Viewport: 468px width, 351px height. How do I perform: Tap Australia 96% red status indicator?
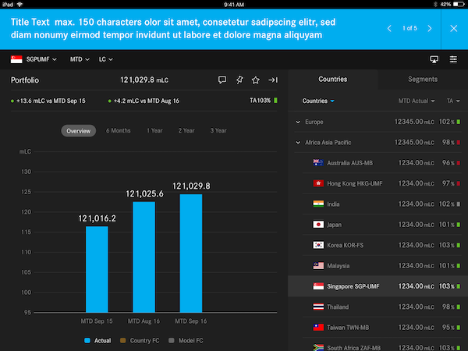[x=459, y=163]
